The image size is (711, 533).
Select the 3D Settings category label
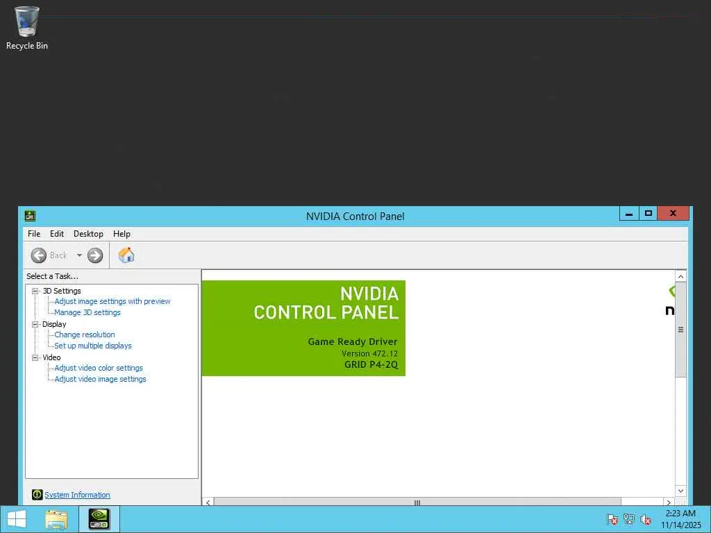click(x=62, y=291)
